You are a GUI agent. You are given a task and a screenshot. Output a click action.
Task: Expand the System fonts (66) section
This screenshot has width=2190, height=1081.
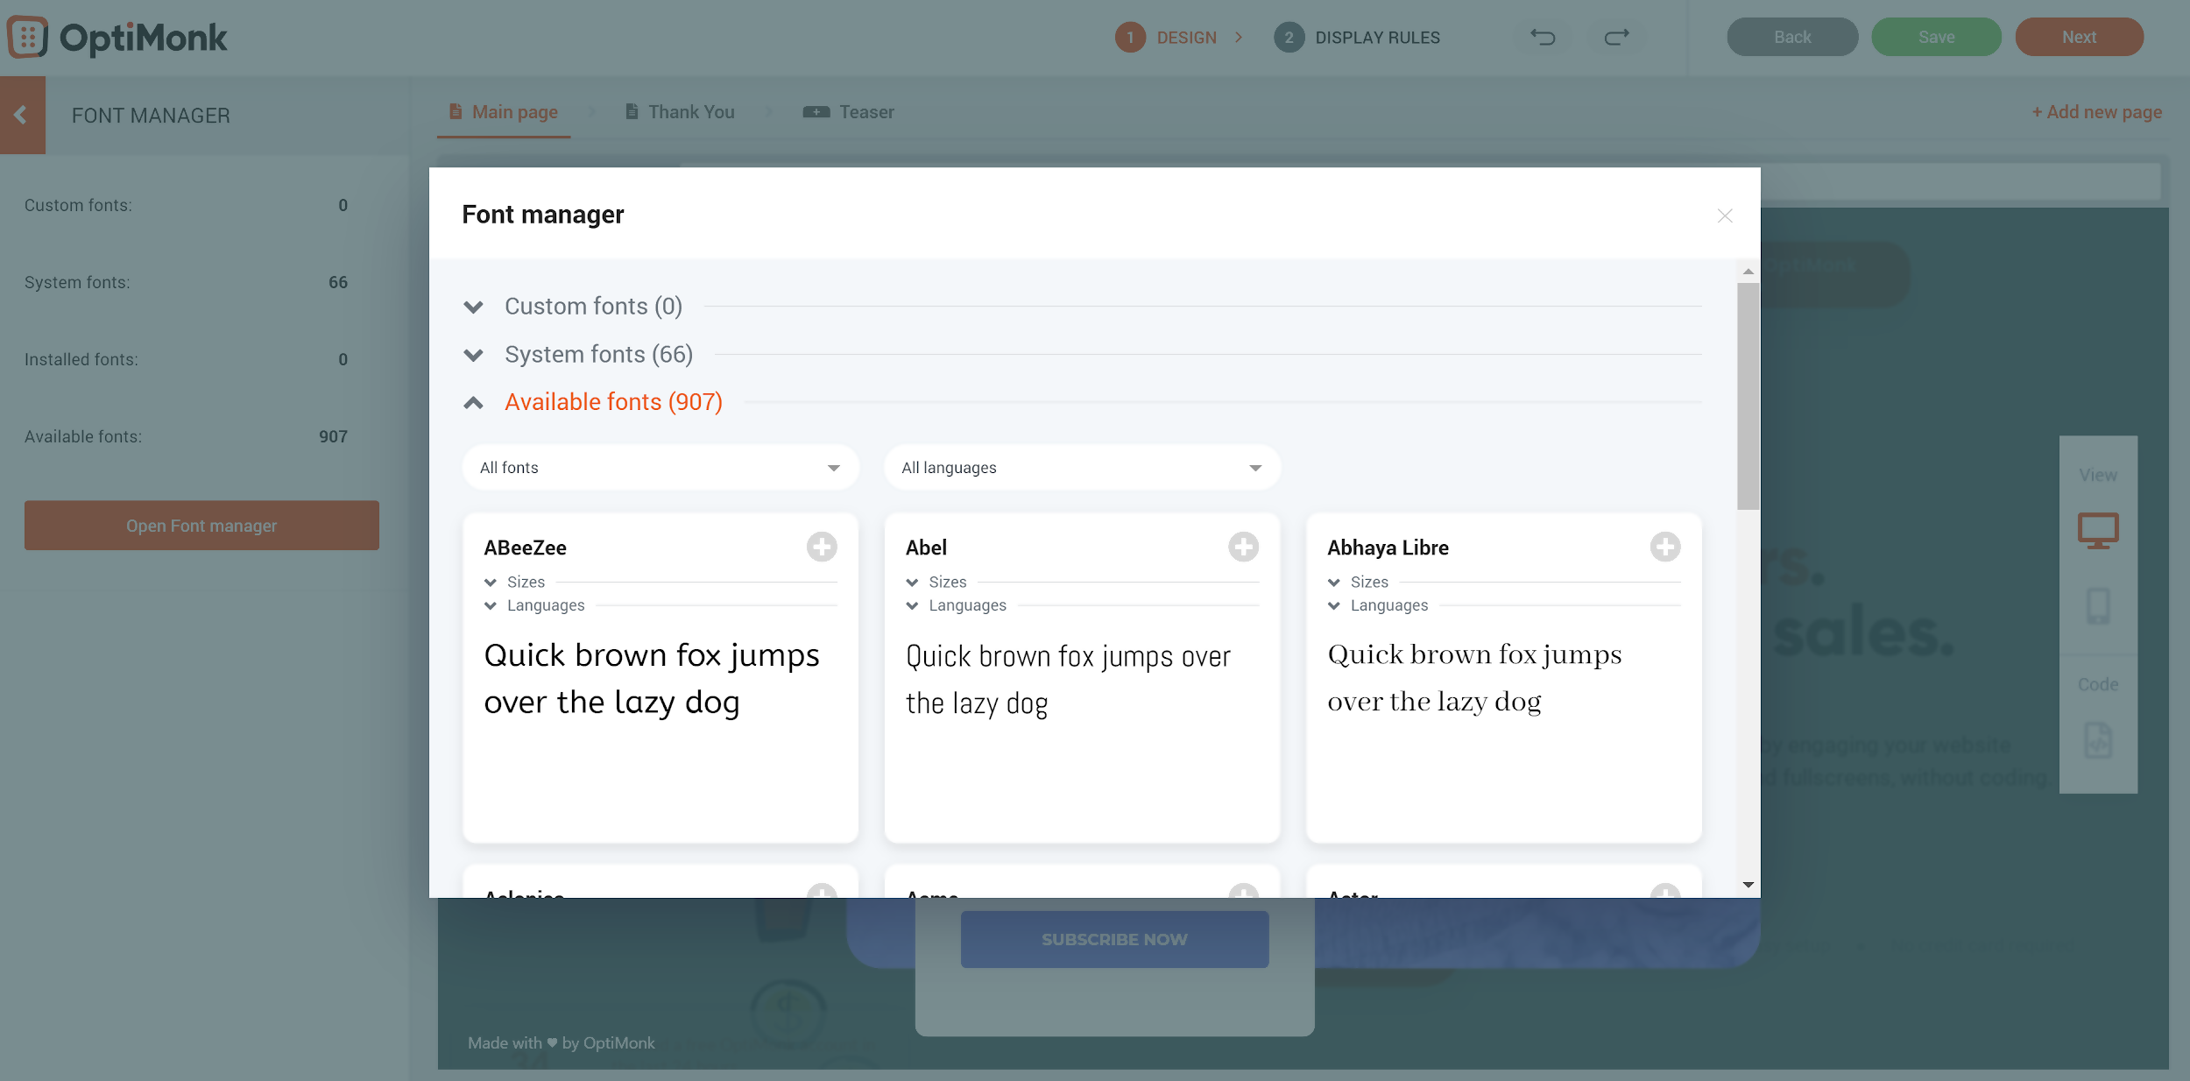(473, 355)
